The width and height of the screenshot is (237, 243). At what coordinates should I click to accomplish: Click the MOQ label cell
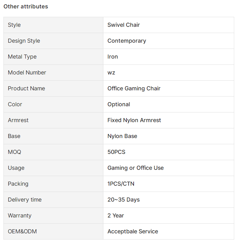pos(53,152)
